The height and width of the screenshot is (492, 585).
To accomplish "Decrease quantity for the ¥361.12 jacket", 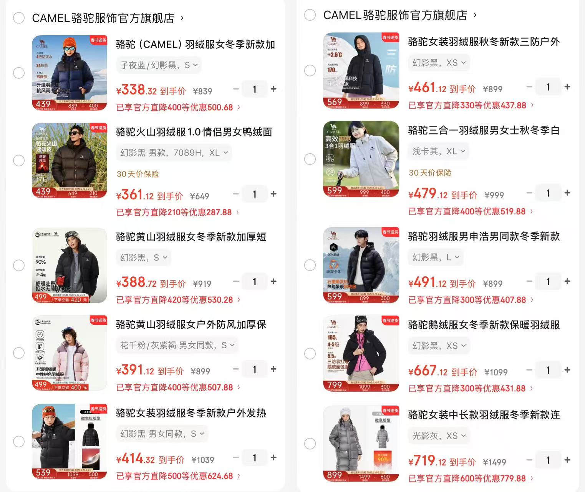I will tap(236, 194).
